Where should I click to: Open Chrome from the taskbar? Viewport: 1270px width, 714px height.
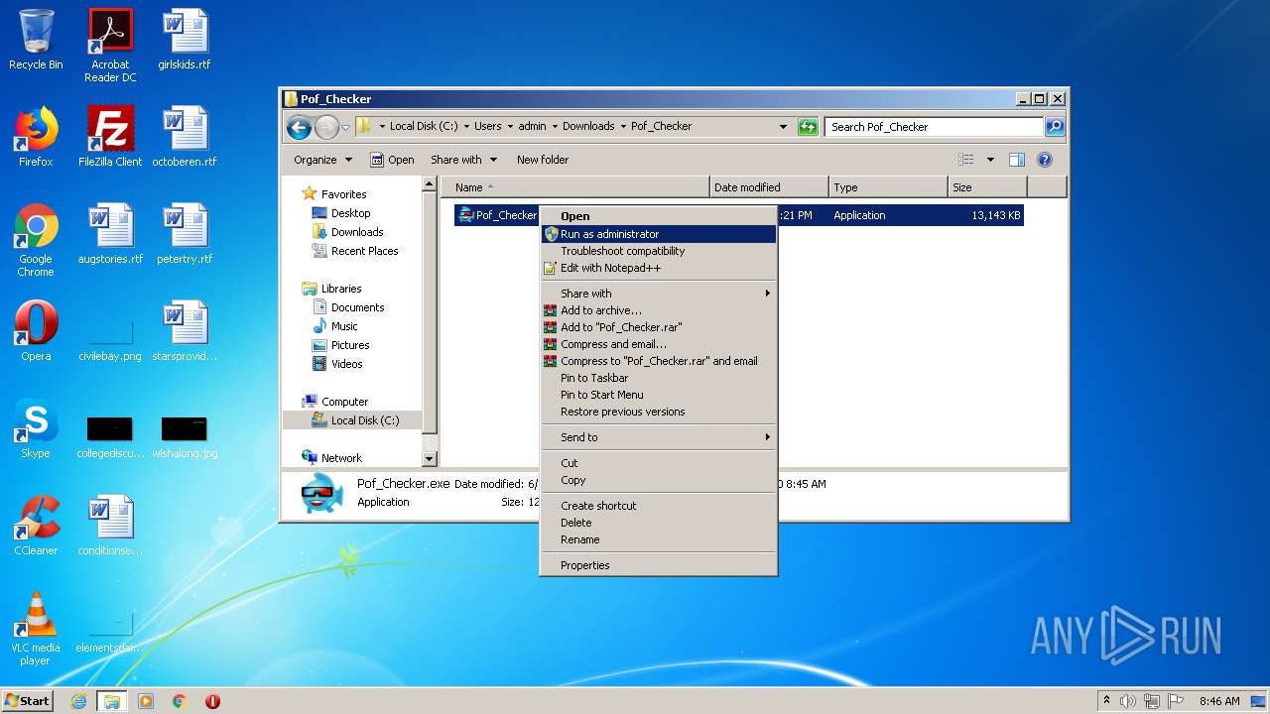pos(180,701)
